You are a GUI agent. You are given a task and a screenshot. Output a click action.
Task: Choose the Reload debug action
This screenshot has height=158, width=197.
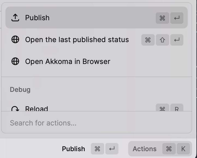(x=97, y=108)
